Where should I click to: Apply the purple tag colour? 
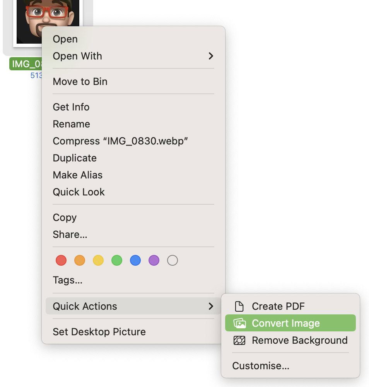(154, 261)
